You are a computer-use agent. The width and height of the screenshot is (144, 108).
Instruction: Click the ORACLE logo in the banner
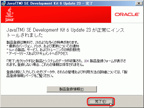(127, 15)
